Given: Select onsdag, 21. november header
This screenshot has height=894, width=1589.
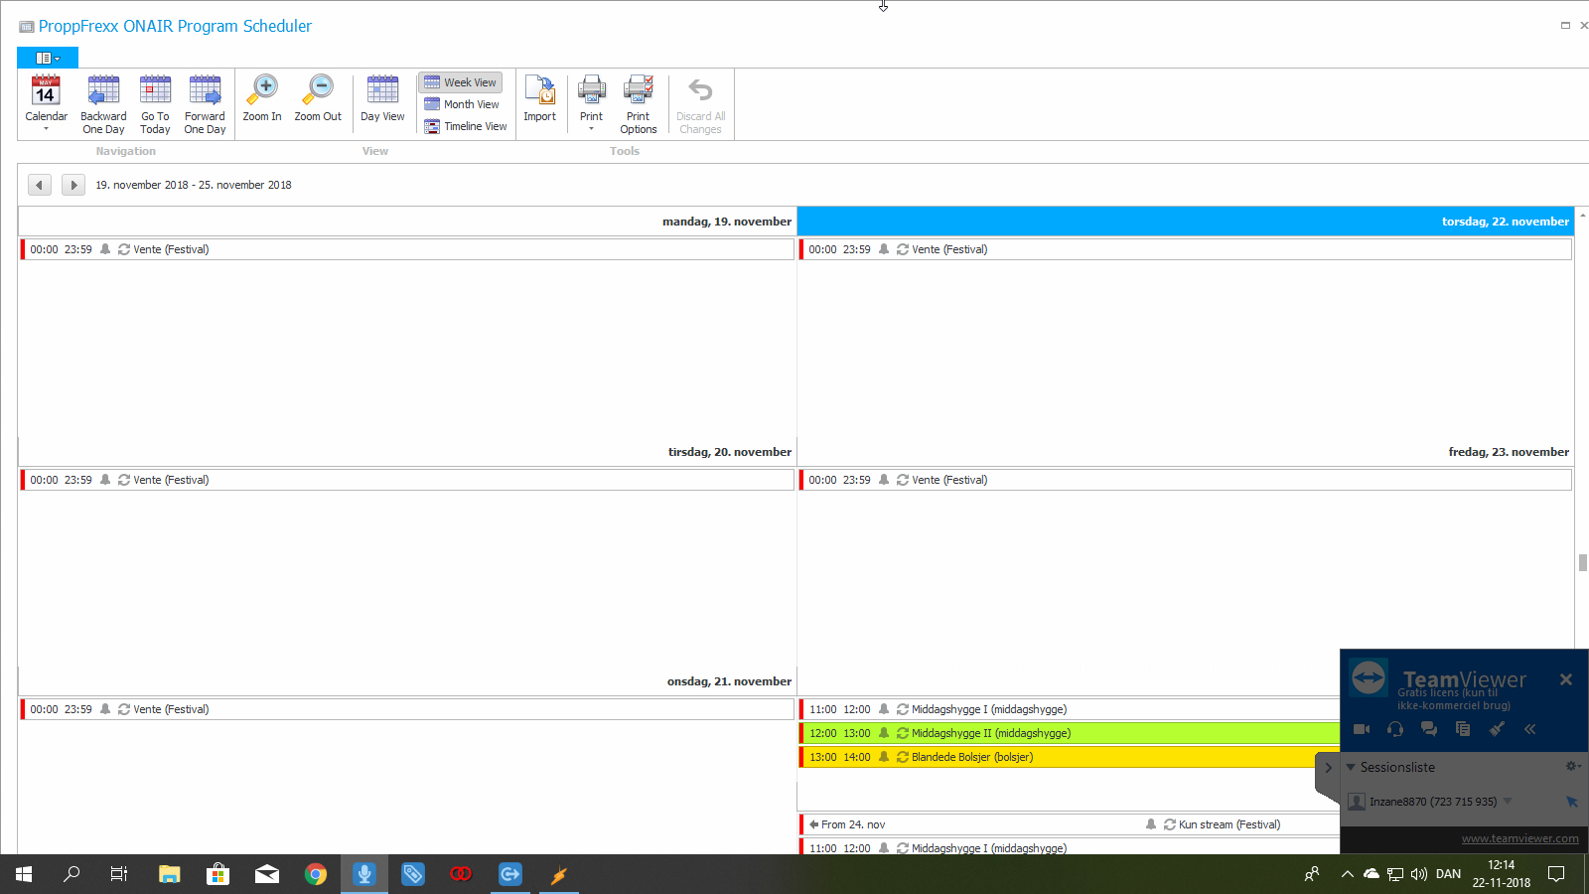Looking at the screenshot, I should click(406, 681).
